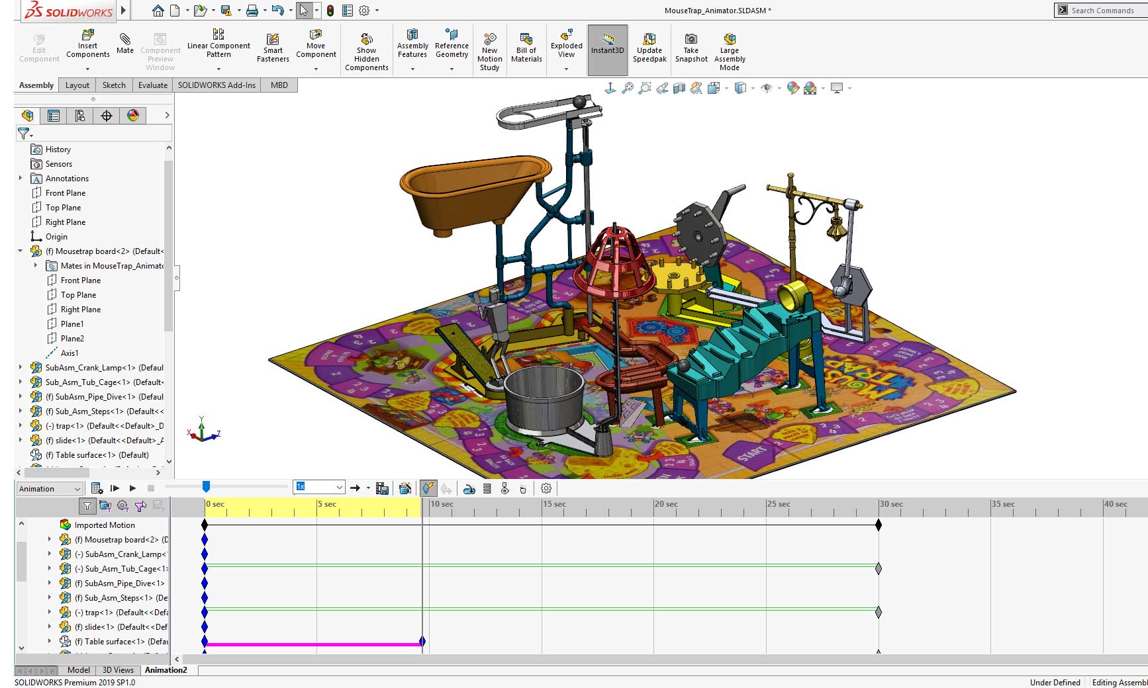Viewport: 1148px width, 688px height.
Task: Open the Save Animation dialog
Action: [x=382, y=488]
